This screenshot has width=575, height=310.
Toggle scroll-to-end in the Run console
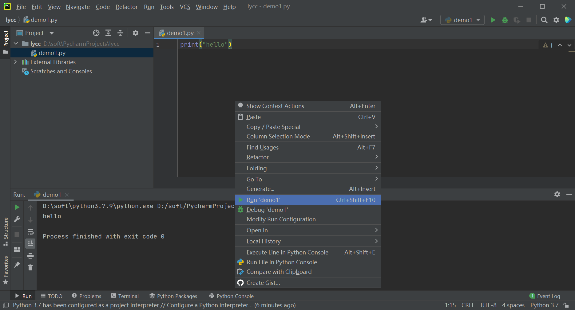coord(30,243)
